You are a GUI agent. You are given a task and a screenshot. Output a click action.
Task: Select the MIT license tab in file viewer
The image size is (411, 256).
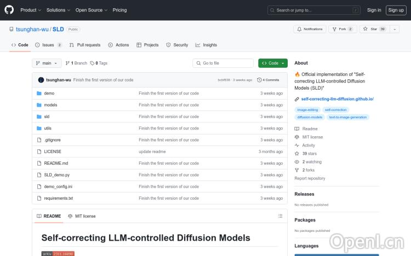[x=82, y=216]
